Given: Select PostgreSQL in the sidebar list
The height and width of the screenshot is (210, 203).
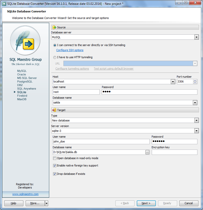Looking at the screenshot, I should [x=25, y=81].
